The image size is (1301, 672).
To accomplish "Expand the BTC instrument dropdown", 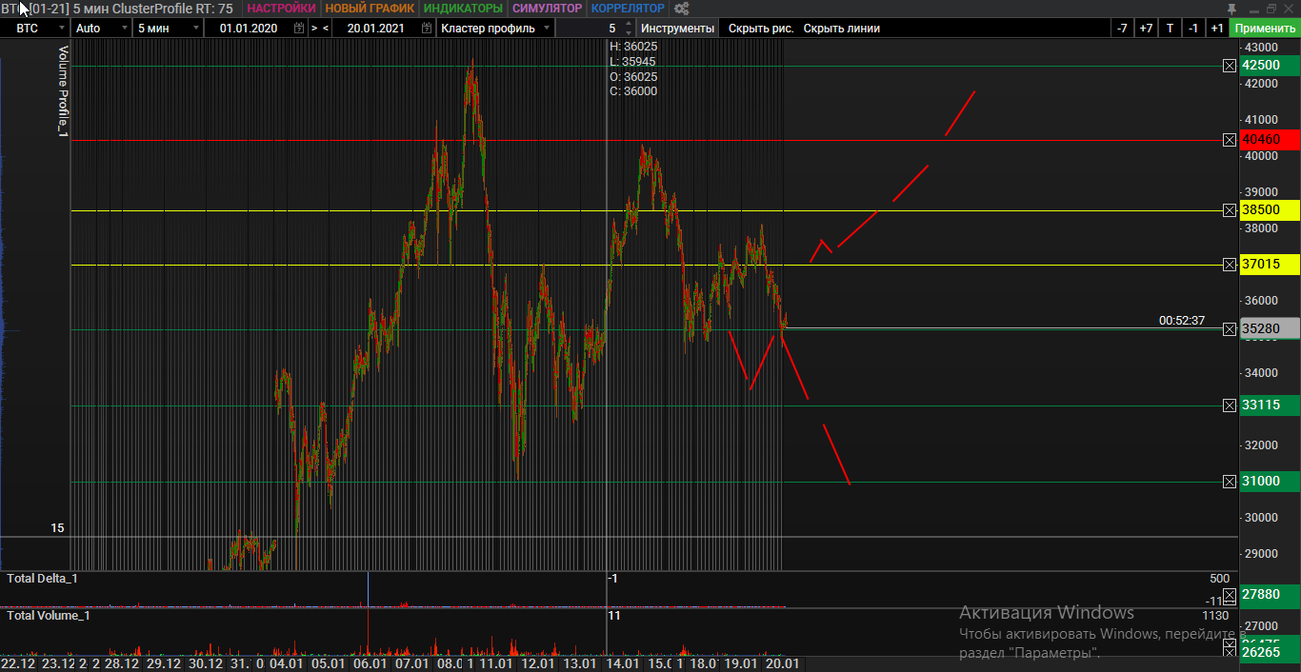I will [x=60, y=29].
